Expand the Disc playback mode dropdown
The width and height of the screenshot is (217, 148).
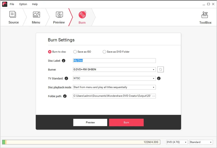(154, 87)
